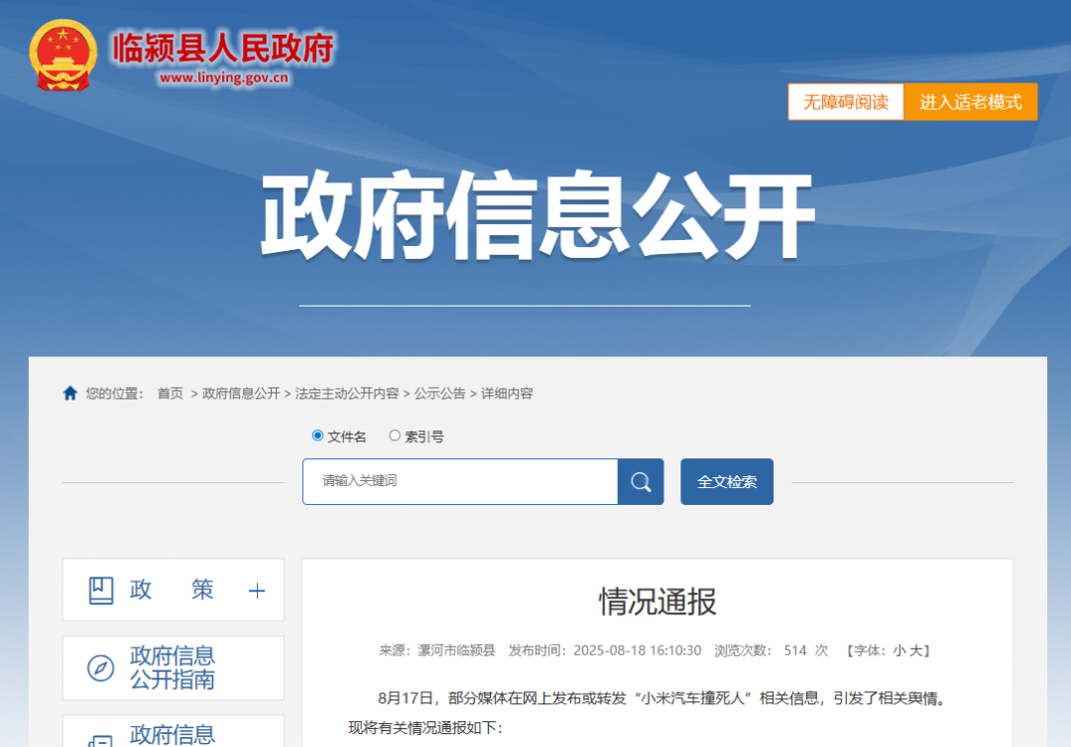Click the 无障碍阅读 button
Image resolution: width=1071 pixels, height=747 pixels.
[845, 101]
